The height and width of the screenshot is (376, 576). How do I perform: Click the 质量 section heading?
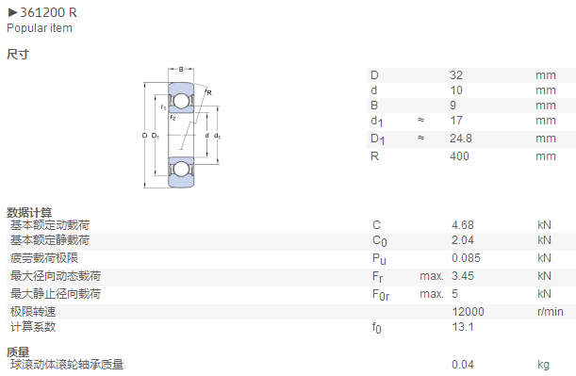point(18,351)
